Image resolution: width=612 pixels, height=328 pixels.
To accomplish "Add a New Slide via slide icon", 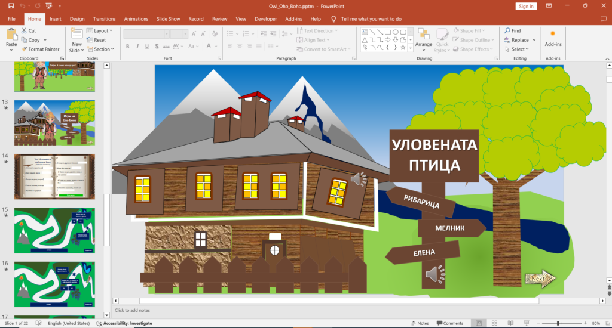I will [x=76, y=34].
